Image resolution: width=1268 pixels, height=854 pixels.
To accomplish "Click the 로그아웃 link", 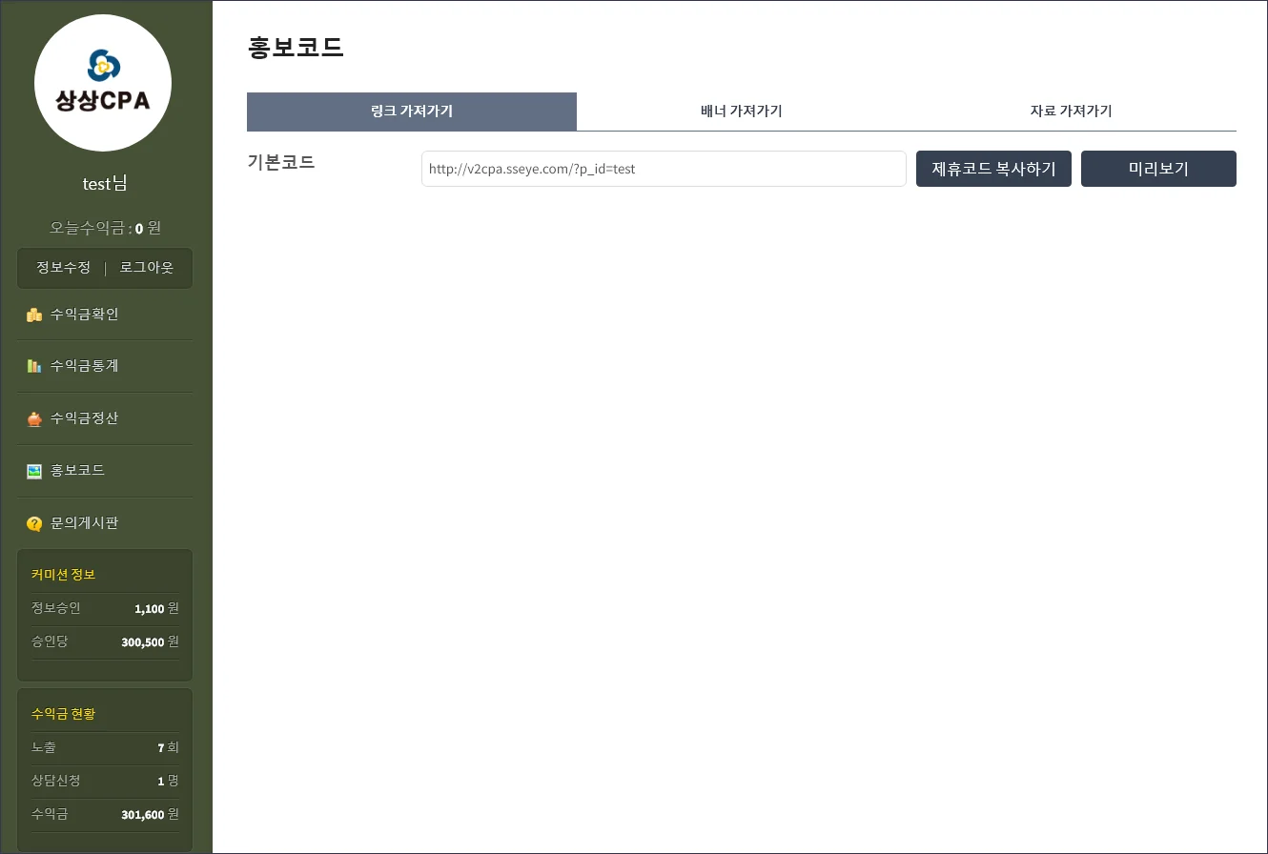I will point(147,268).
